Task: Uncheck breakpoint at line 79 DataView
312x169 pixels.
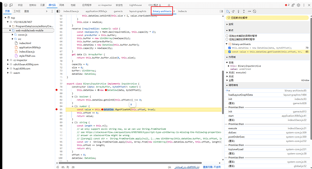Action: tap(230, 48)
